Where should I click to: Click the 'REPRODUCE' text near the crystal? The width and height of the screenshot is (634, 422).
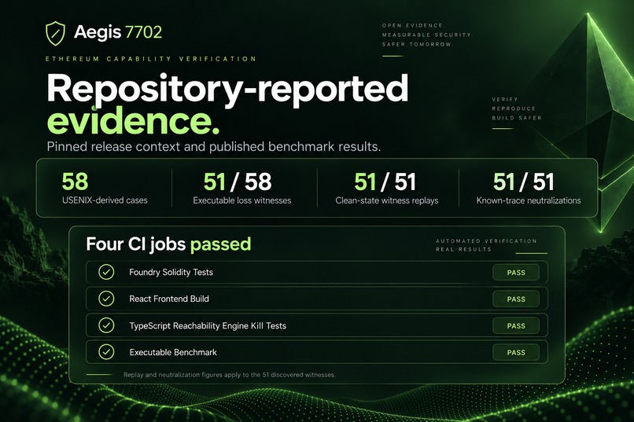[x=514, y=108]
